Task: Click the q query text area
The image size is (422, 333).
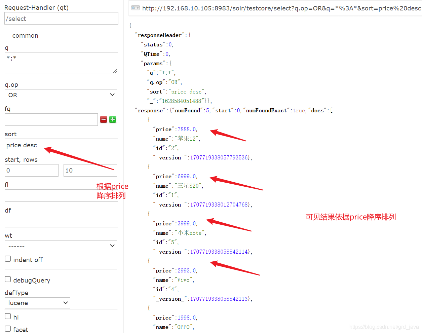Action: click(x=61, y=63)
